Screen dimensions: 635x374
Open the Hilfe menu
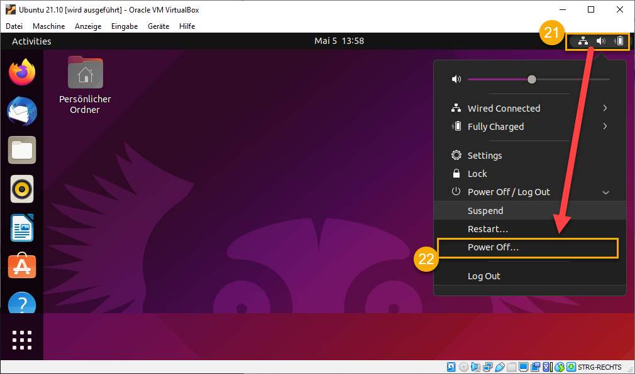coord(187,26)
